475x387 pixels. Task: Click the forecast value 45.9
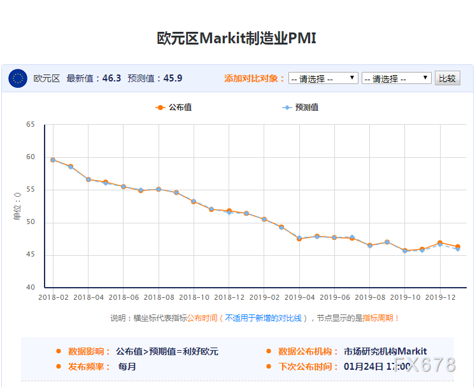coord(173,78)
